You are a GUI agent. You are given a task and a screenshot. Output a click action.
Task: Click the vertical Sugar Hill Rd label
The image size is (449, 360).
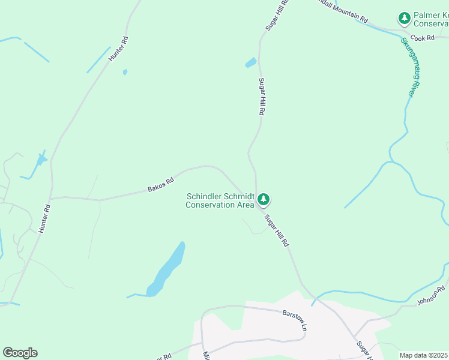tap(262, 97)
